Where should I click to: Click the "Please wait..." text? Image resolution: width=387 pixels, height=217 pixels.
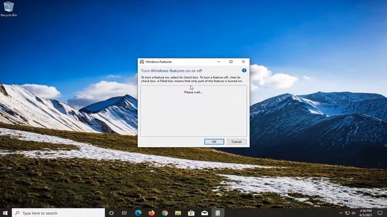point(193,92)
